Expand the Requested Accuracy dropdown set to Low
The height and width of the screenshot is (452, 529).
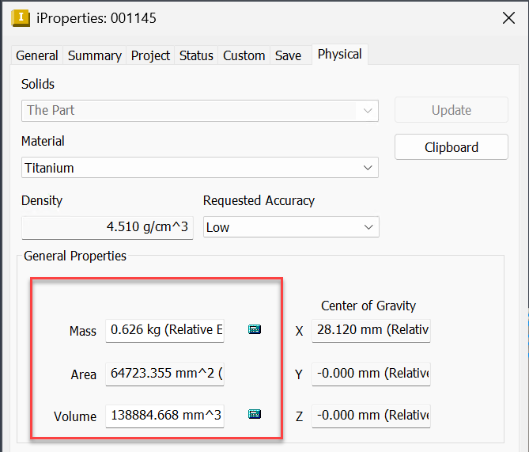pyautogui.click(x=291, y=227)
